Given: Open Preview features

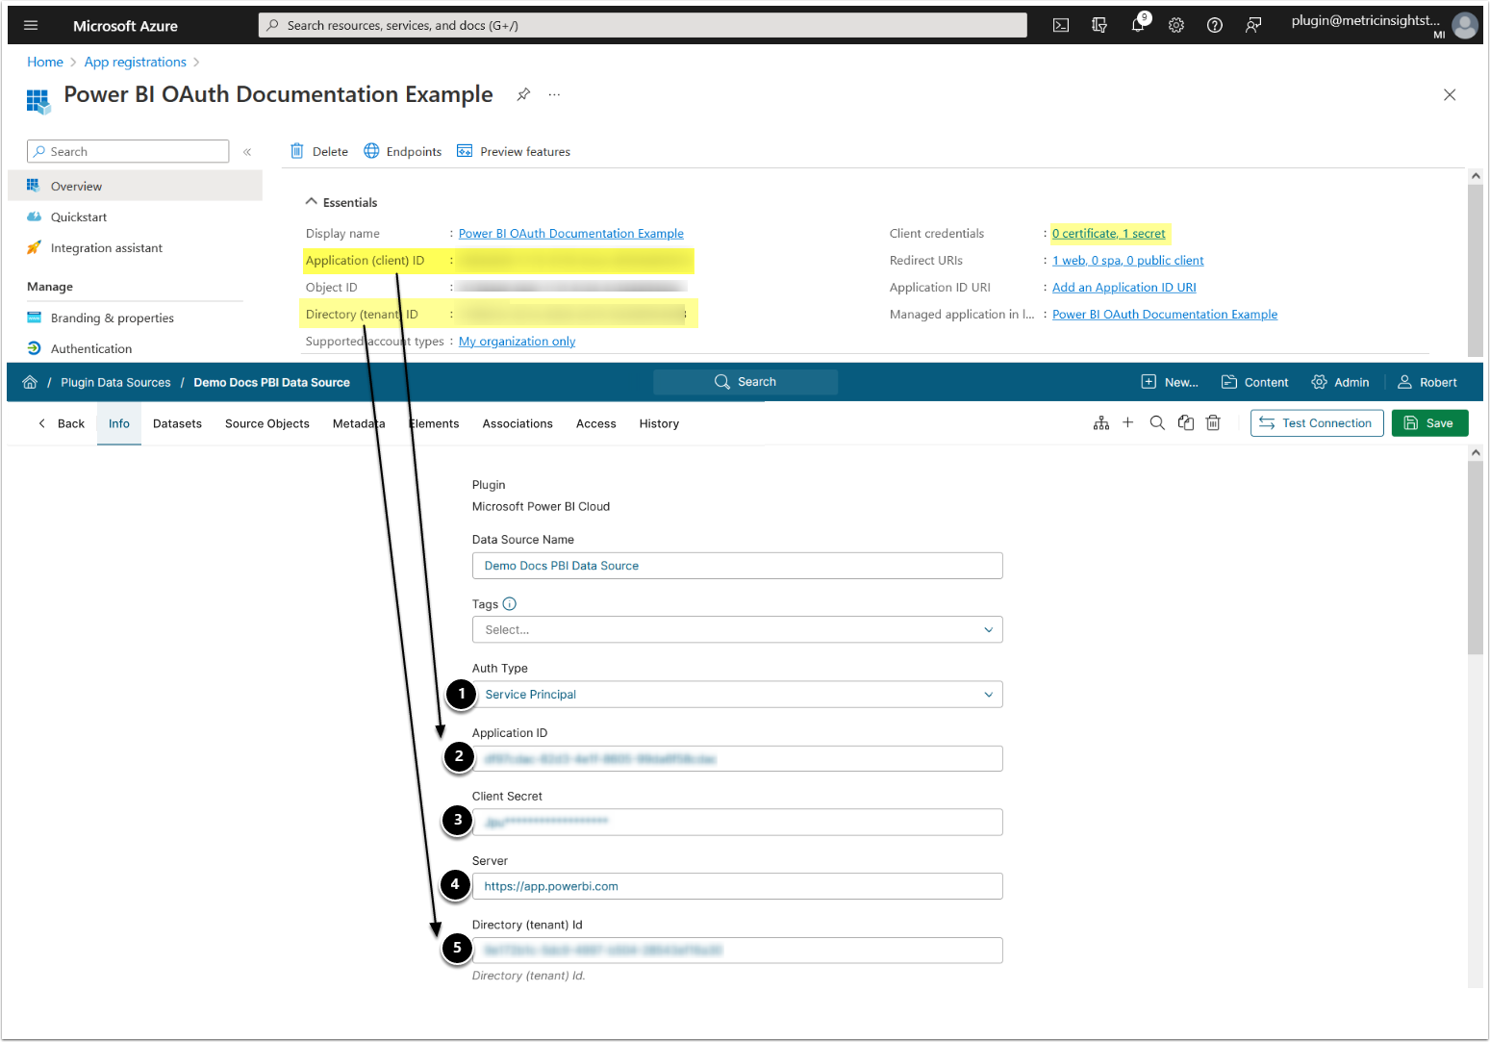Looking at the screenshot, I should click(514, 151).
